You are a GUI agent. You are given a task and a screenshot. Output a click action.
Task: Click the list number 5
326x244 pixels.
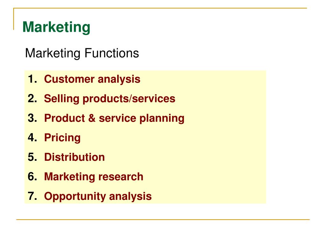[x=32, y=157]
